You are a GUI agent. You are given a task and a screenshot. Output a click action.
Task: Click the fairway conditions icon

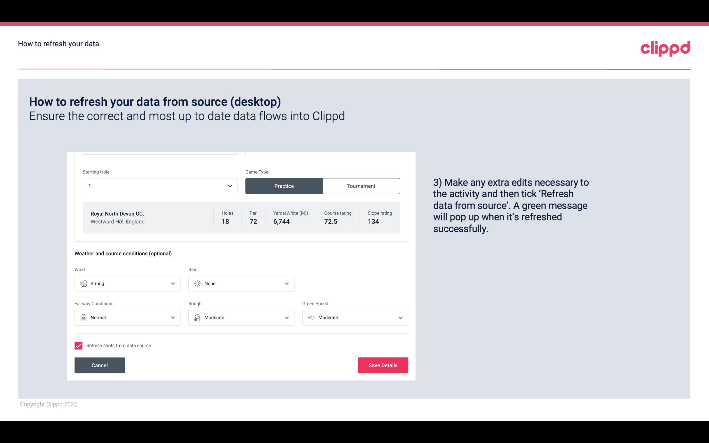click(x=83, y=318)
